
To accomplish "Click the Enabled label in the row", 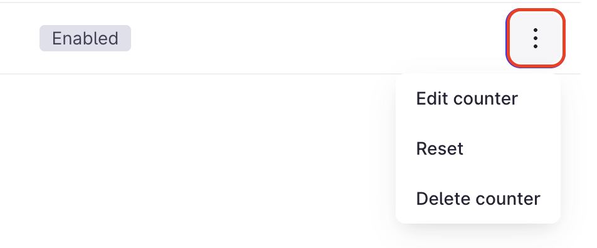I will [x=85, y=38].
